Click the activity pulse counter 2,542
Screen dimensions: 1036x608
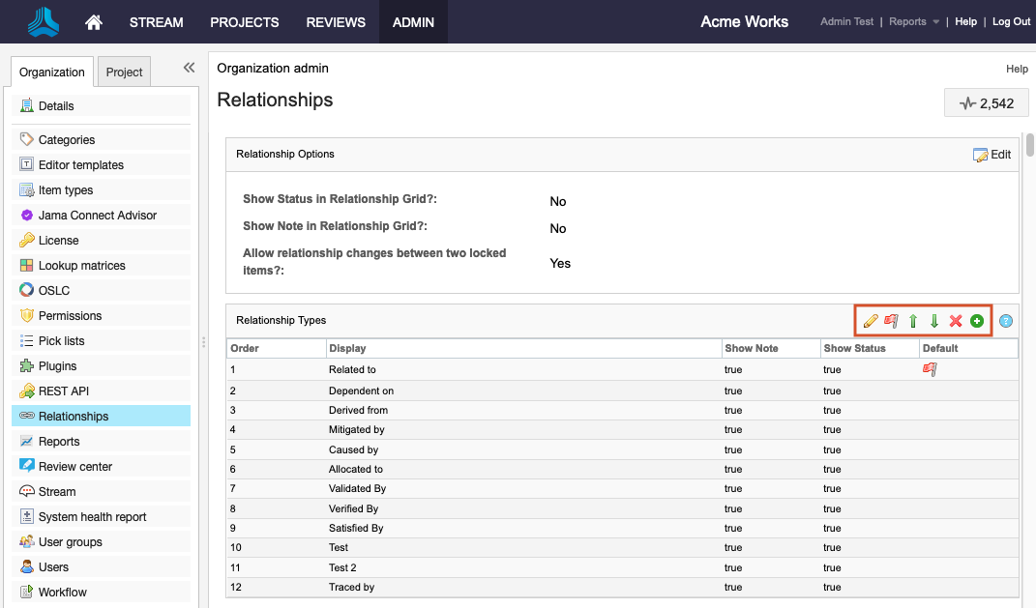point(986,103)
